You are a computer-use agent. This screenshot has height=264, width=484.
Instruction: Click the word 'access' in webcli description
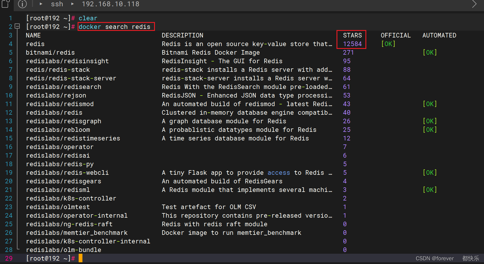pyautogui.click(x=279, y=172)
